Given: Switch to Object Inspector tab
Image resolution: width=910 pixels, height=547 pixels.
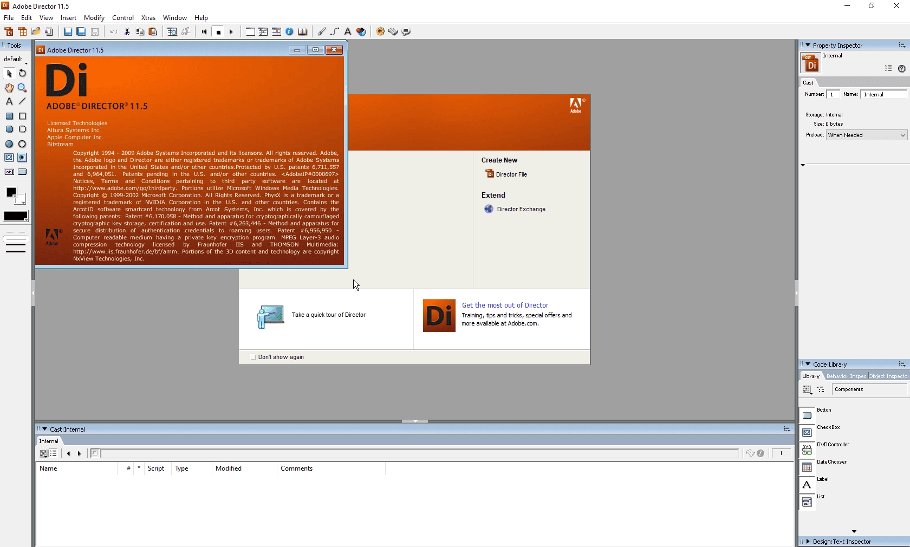Looking at the screenshot, I should 889,376.
